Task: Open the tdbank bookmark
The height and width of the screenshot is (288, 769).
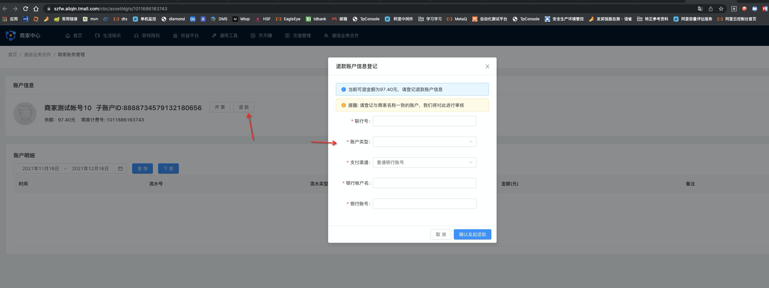Action: [316, 19]
